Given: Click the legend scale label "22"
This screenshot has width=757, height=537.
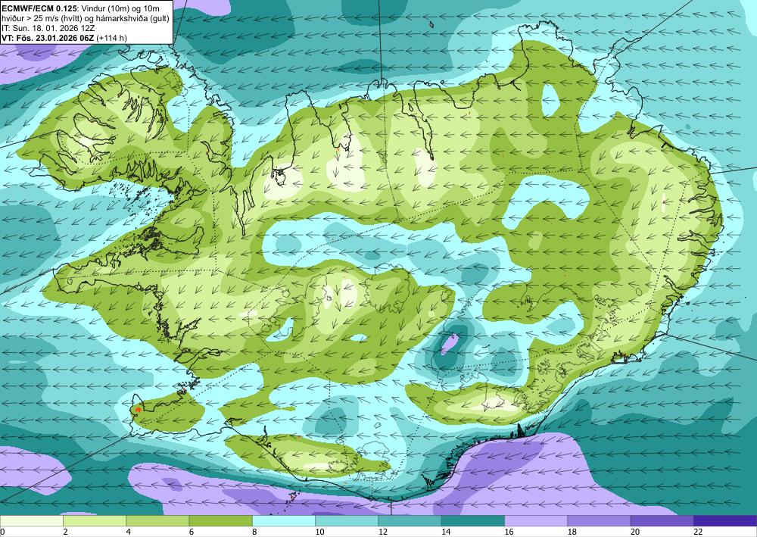Looking at the screenshot, I should coord(698,532).
